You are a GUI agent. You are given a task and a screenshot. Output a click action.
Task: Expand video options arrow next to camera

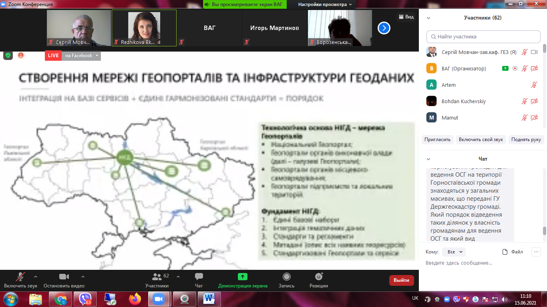click(x=83, y=276)
